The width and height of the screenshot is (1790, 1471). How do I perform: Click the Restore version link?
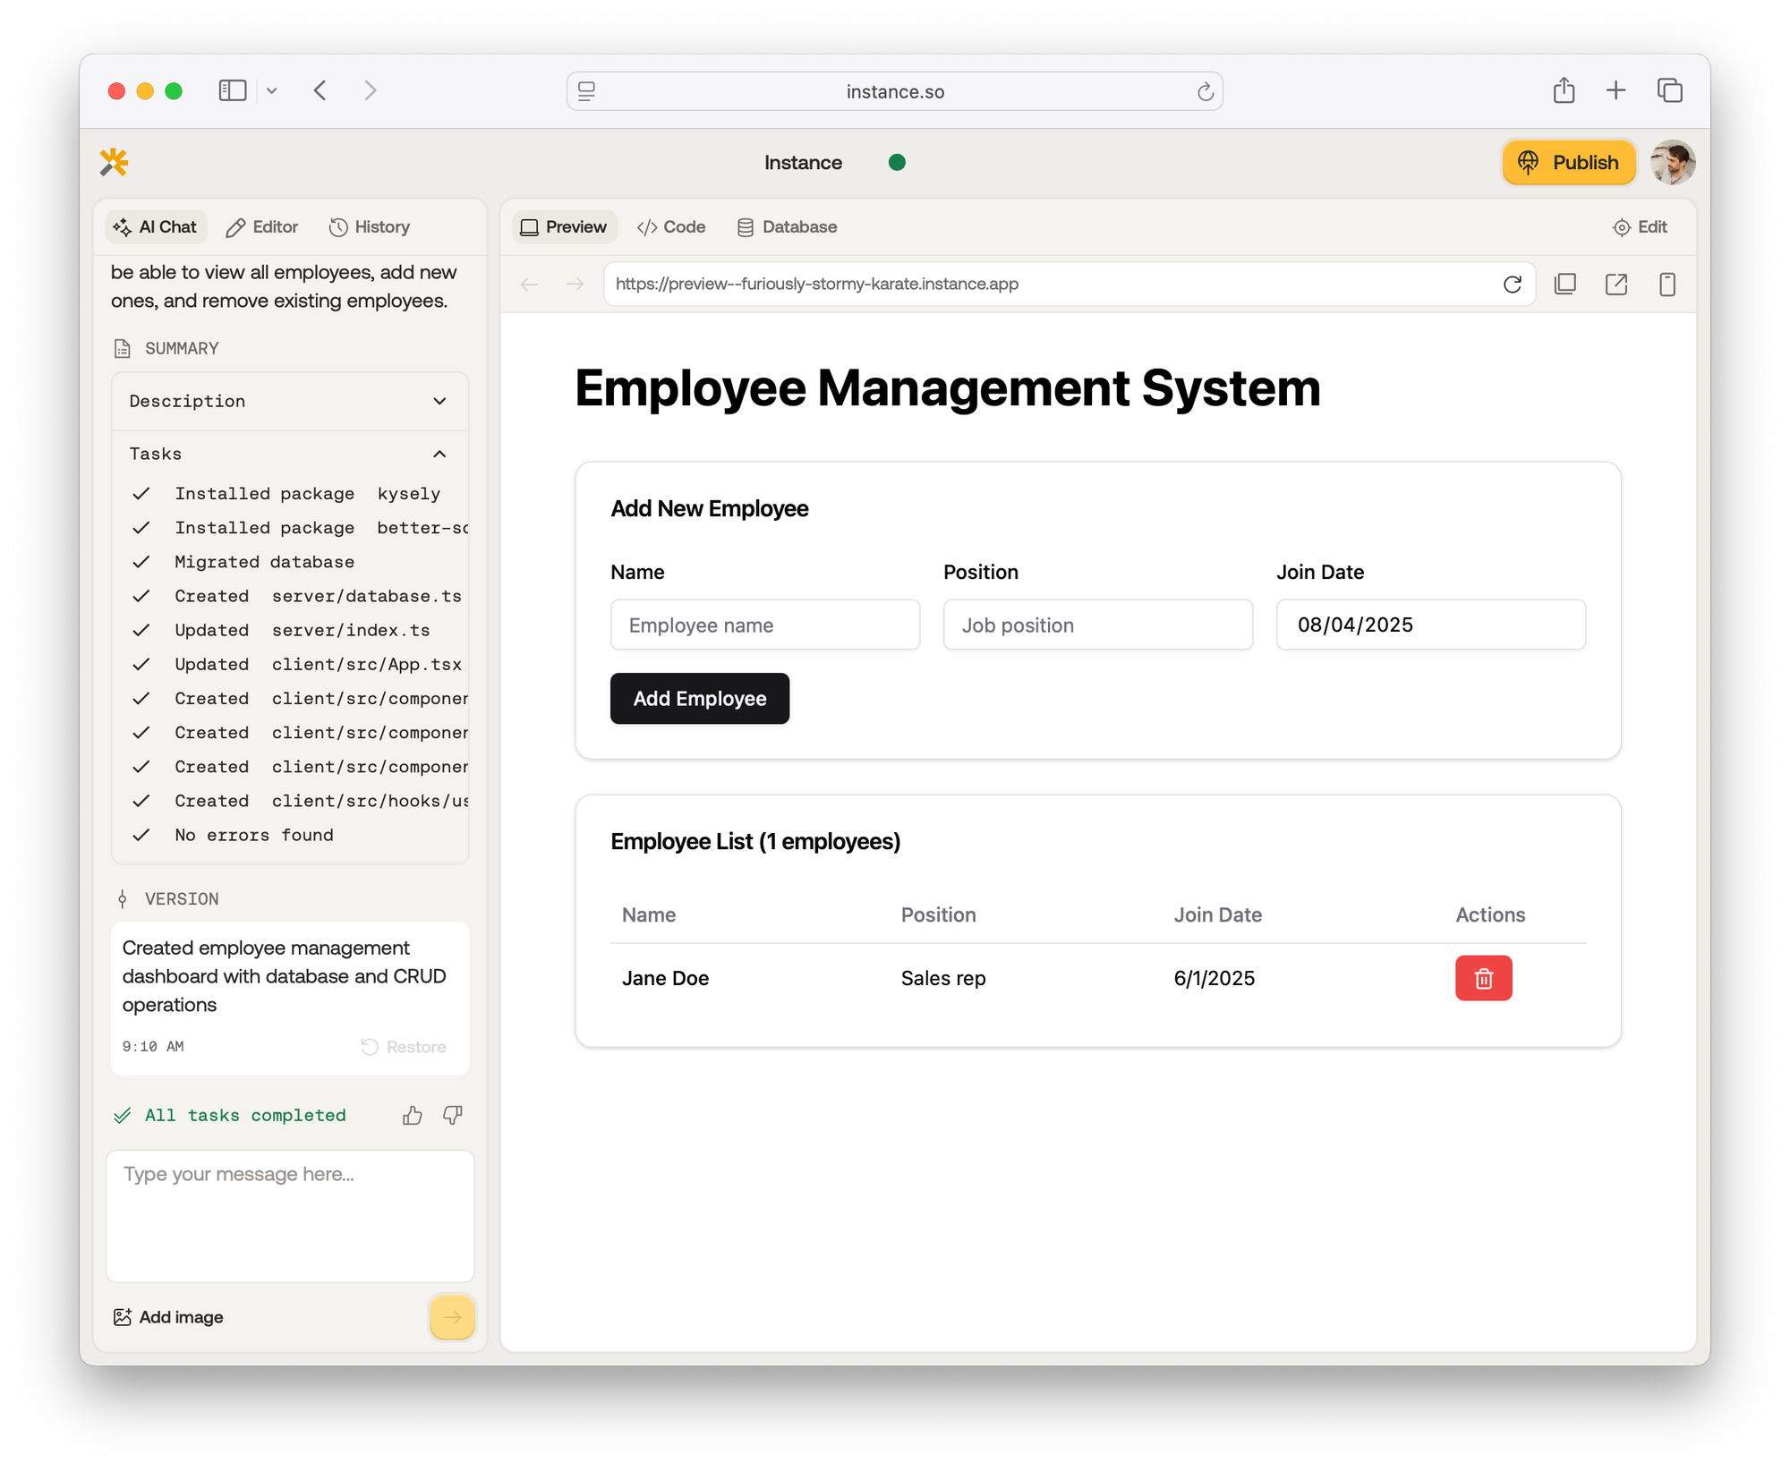pos(404,1047)
